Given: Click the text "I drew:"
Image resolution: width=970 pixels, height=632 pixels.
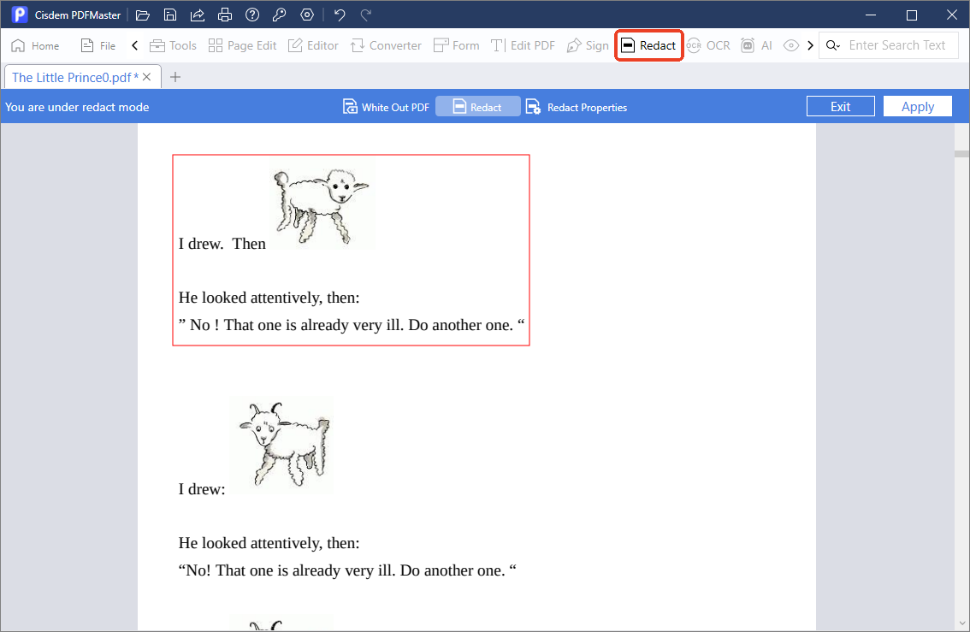Looking at the screenshot, I should (202, 489).
